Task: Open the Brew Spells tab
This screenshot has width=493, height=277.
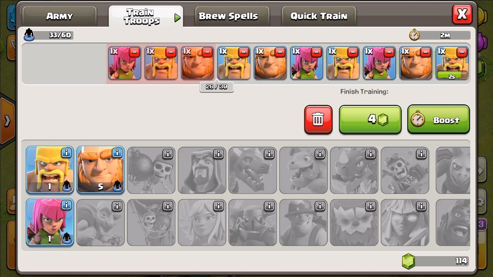Action: click(x=228, y=16)
